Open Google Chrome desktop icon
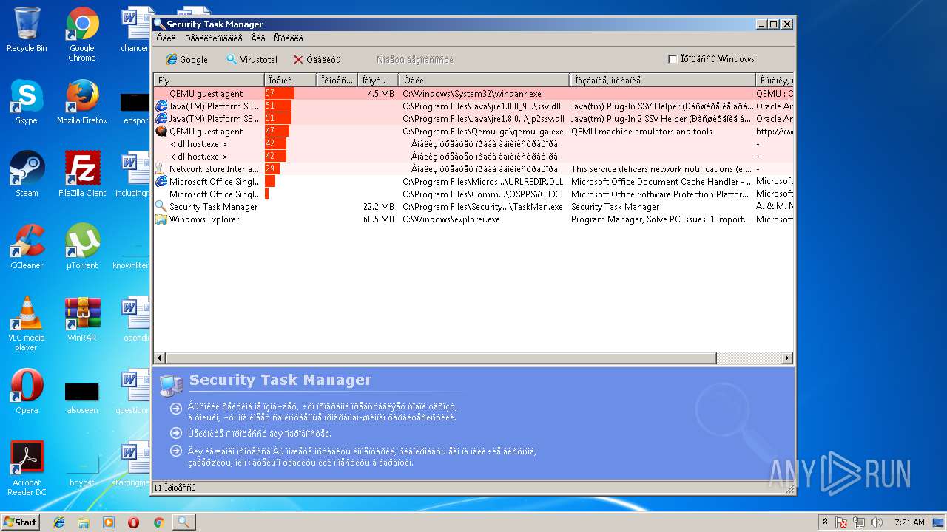The height and width of the screenshot is (532, 947). point(82,34)
